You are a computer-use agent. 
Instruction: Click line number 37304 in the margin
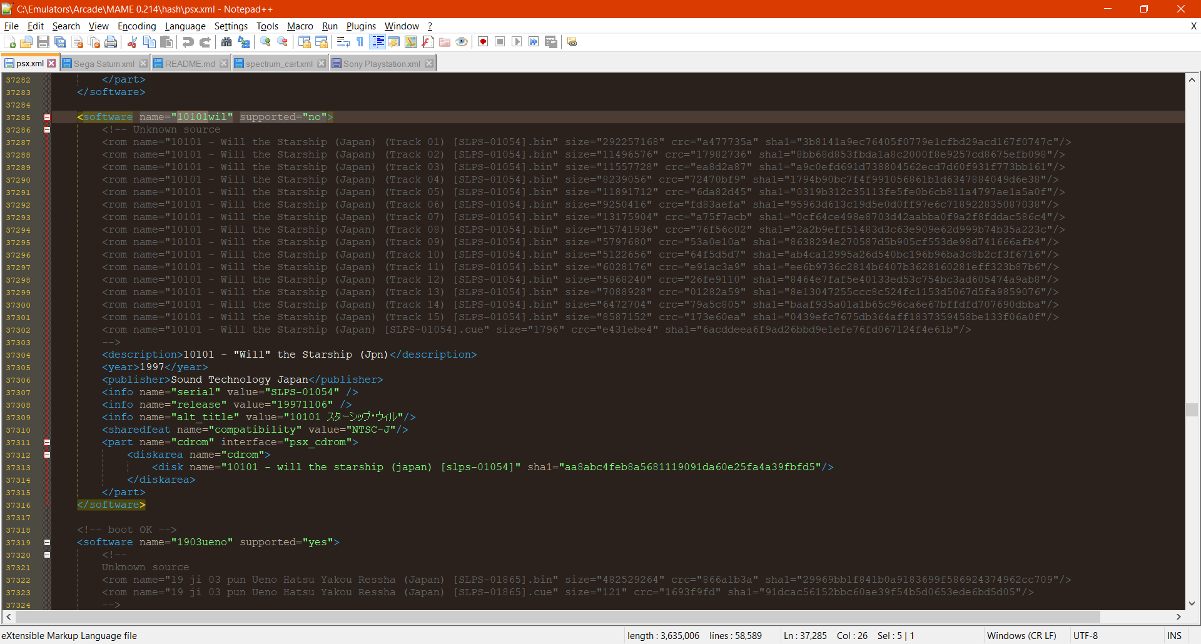(x=18, y=355)
